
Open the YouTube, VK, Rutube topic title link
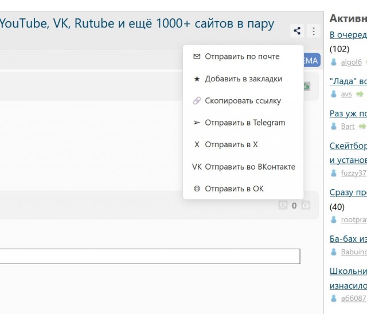click(137, 23)
